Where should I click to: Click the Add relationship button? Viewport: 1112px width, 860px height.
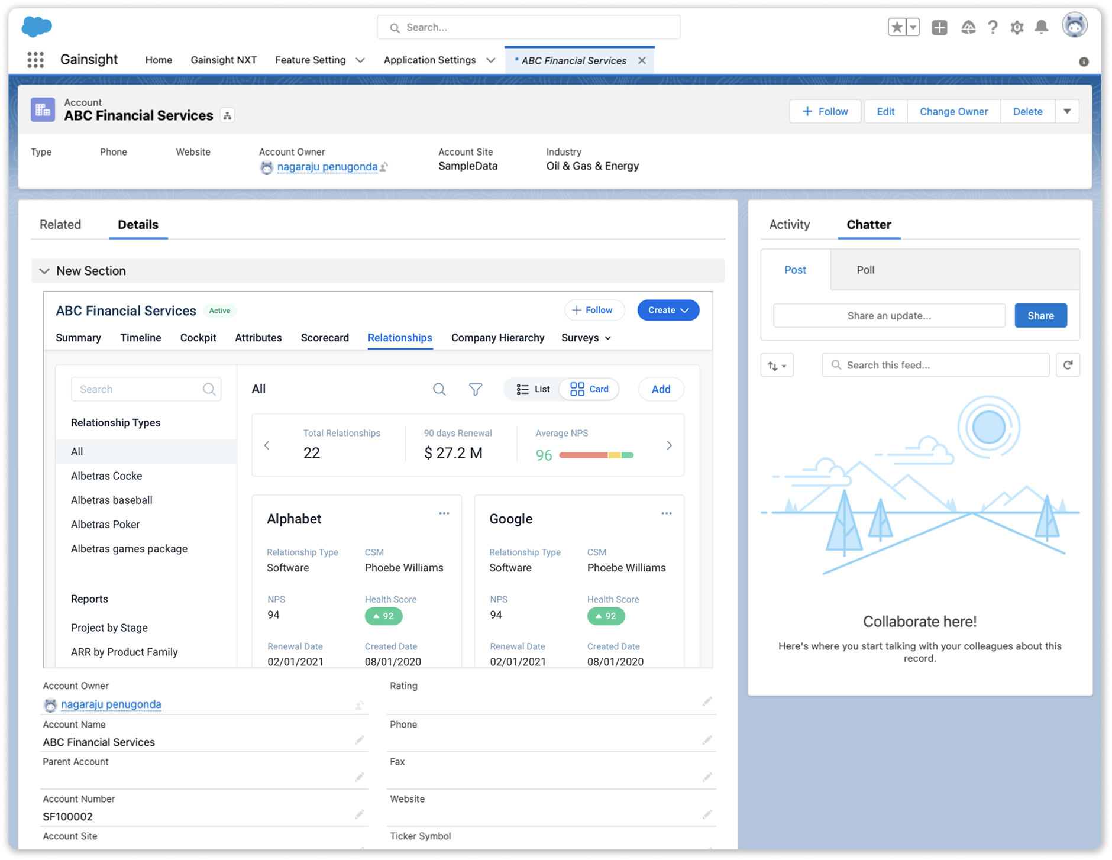click(x=661, y=389)
